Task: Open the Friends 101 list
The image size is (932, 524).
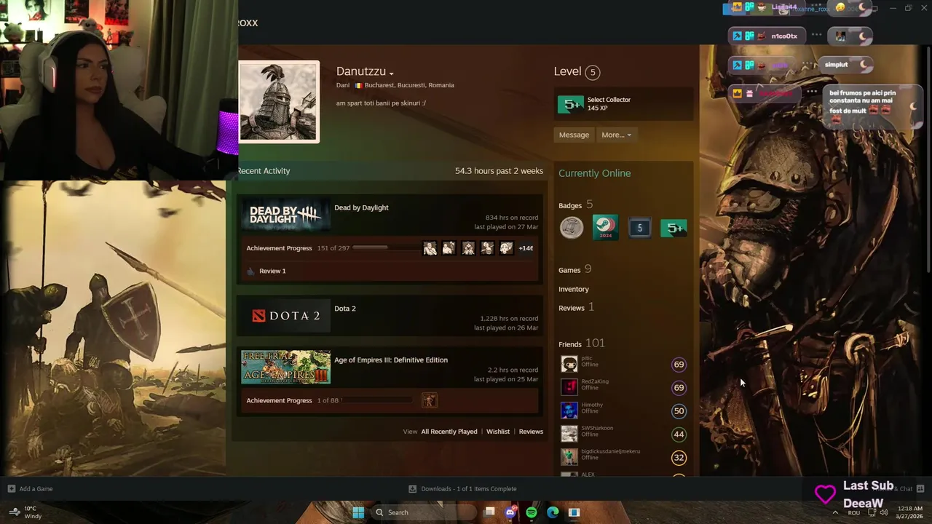Action: pyautogui.click(x=581, y=344)
